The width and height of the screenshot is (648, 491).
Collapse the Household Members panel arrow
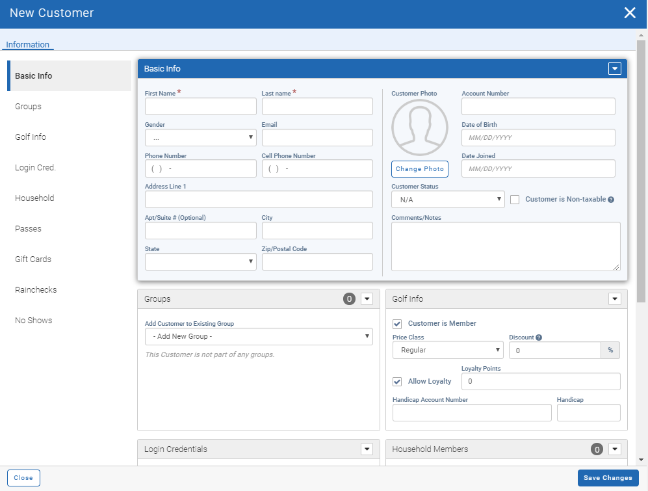(x=614, y=449)
